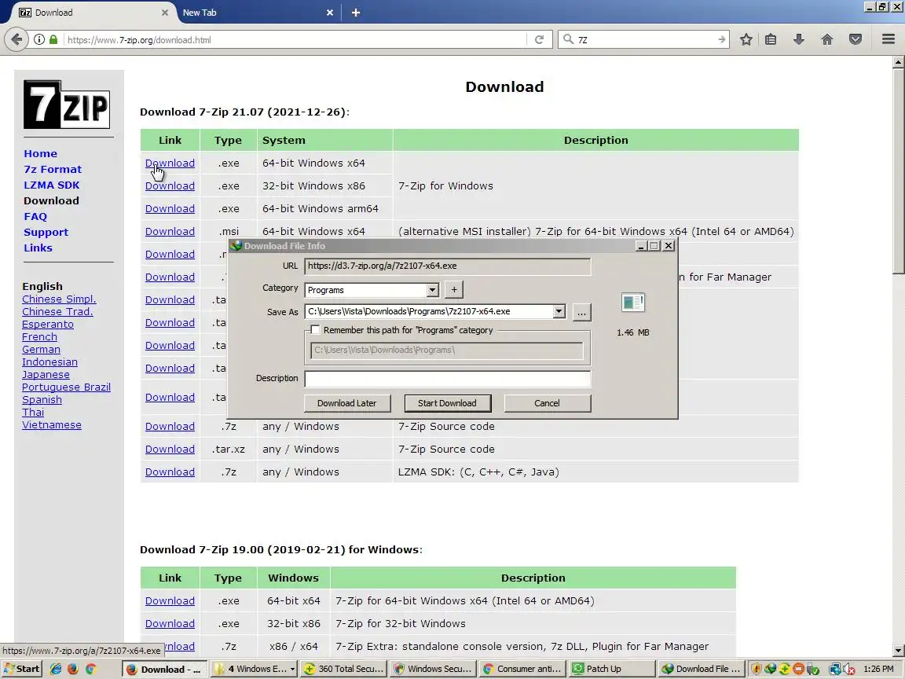Open the Firefox downloads arrow icon
The image size is (905, 679).
tap(799, 39)
